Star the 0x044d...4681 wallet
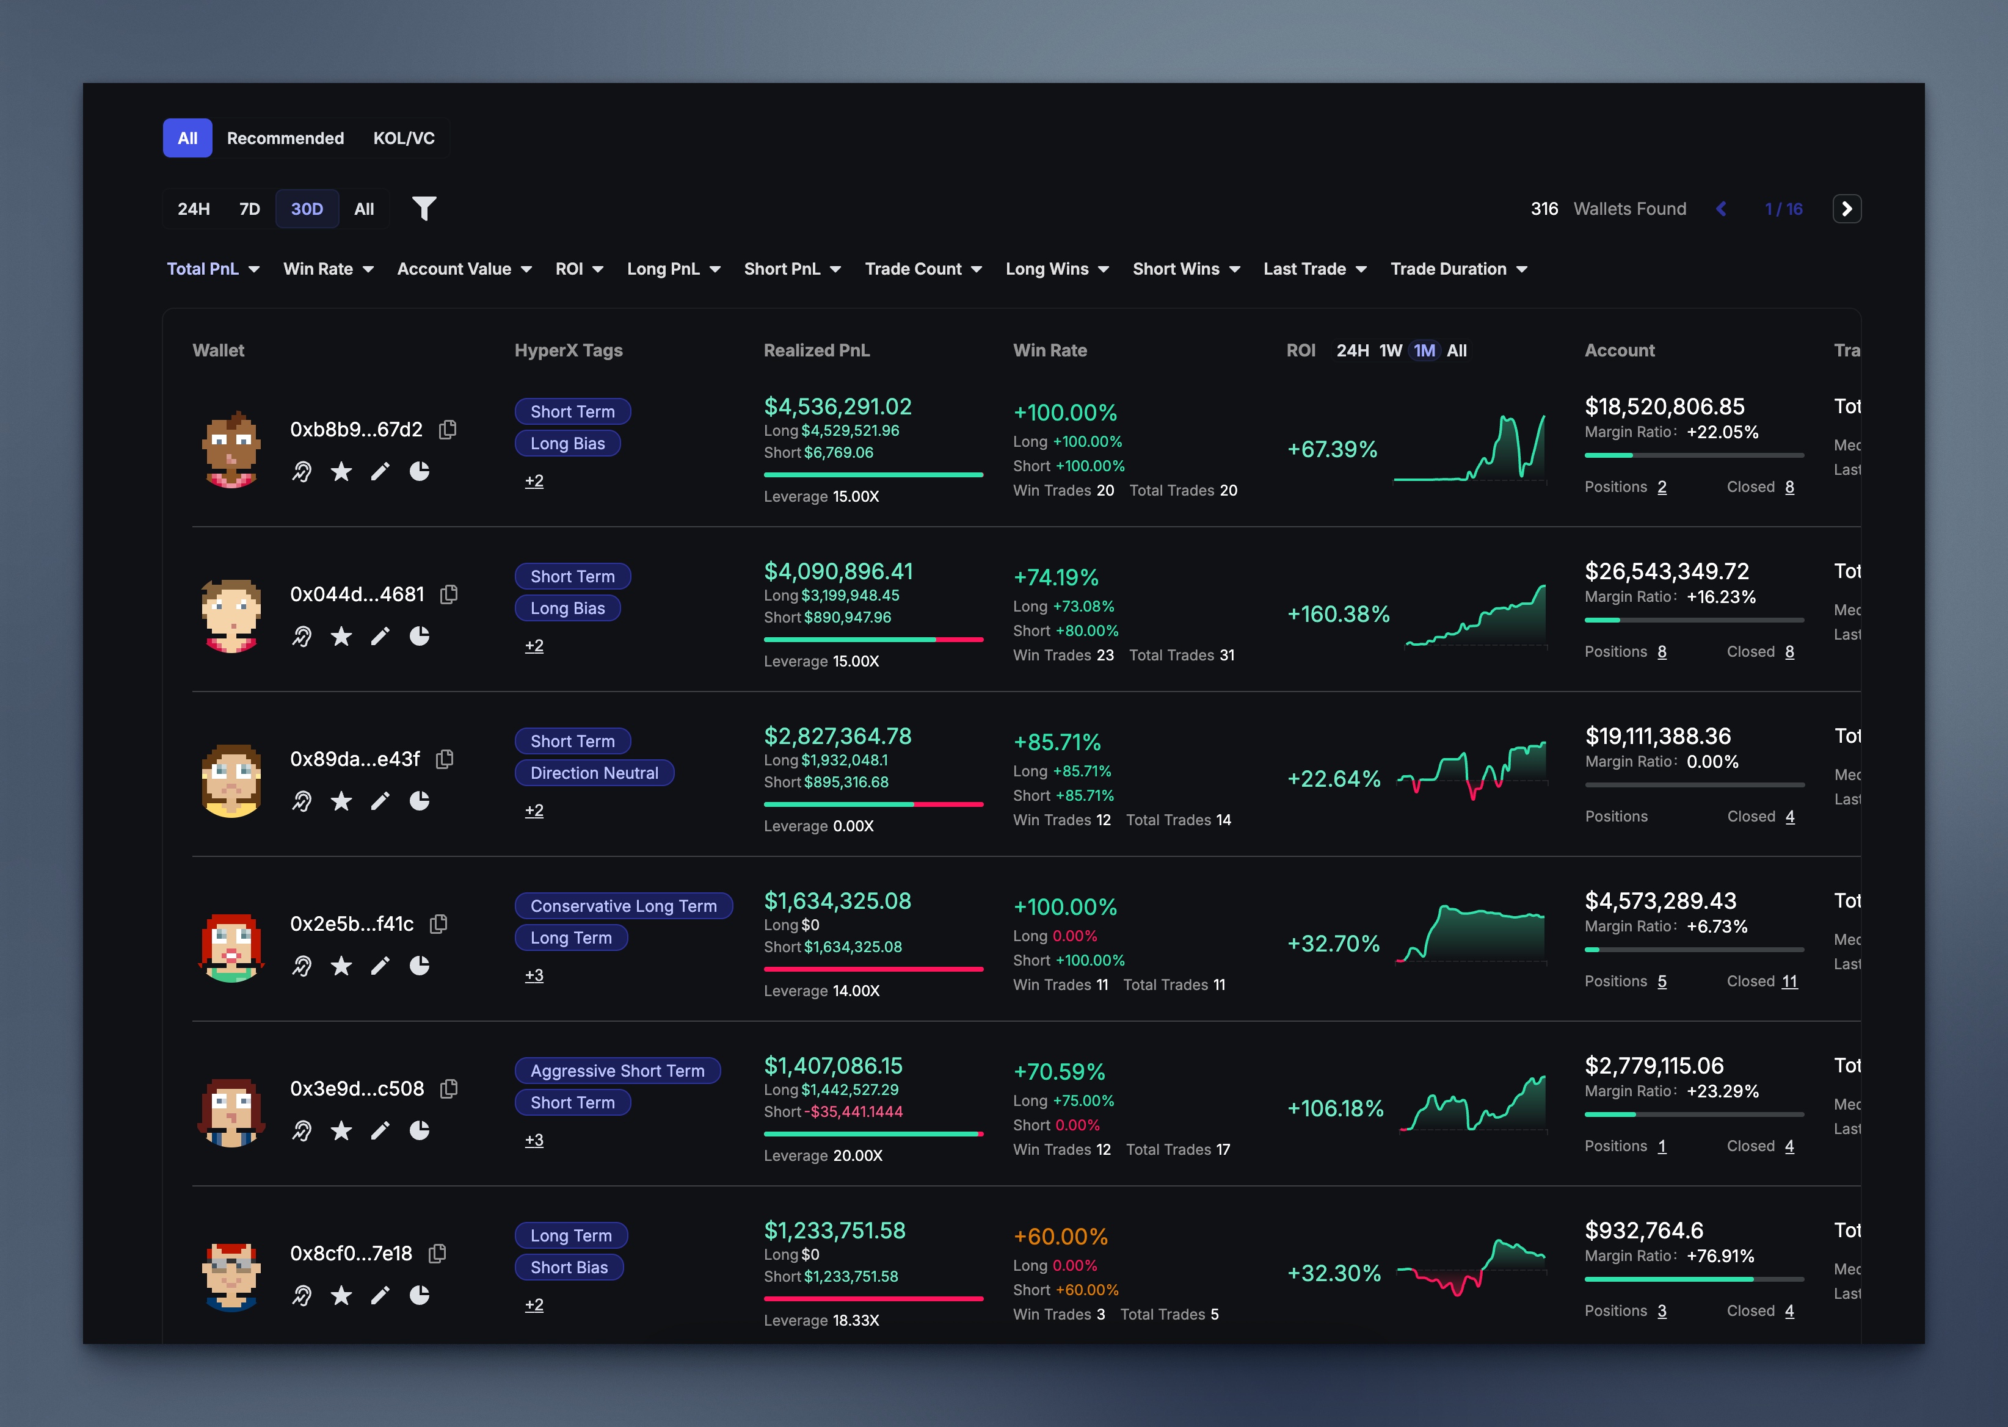The width and height of the screenshot is (2008, 1427). [341, 636]
